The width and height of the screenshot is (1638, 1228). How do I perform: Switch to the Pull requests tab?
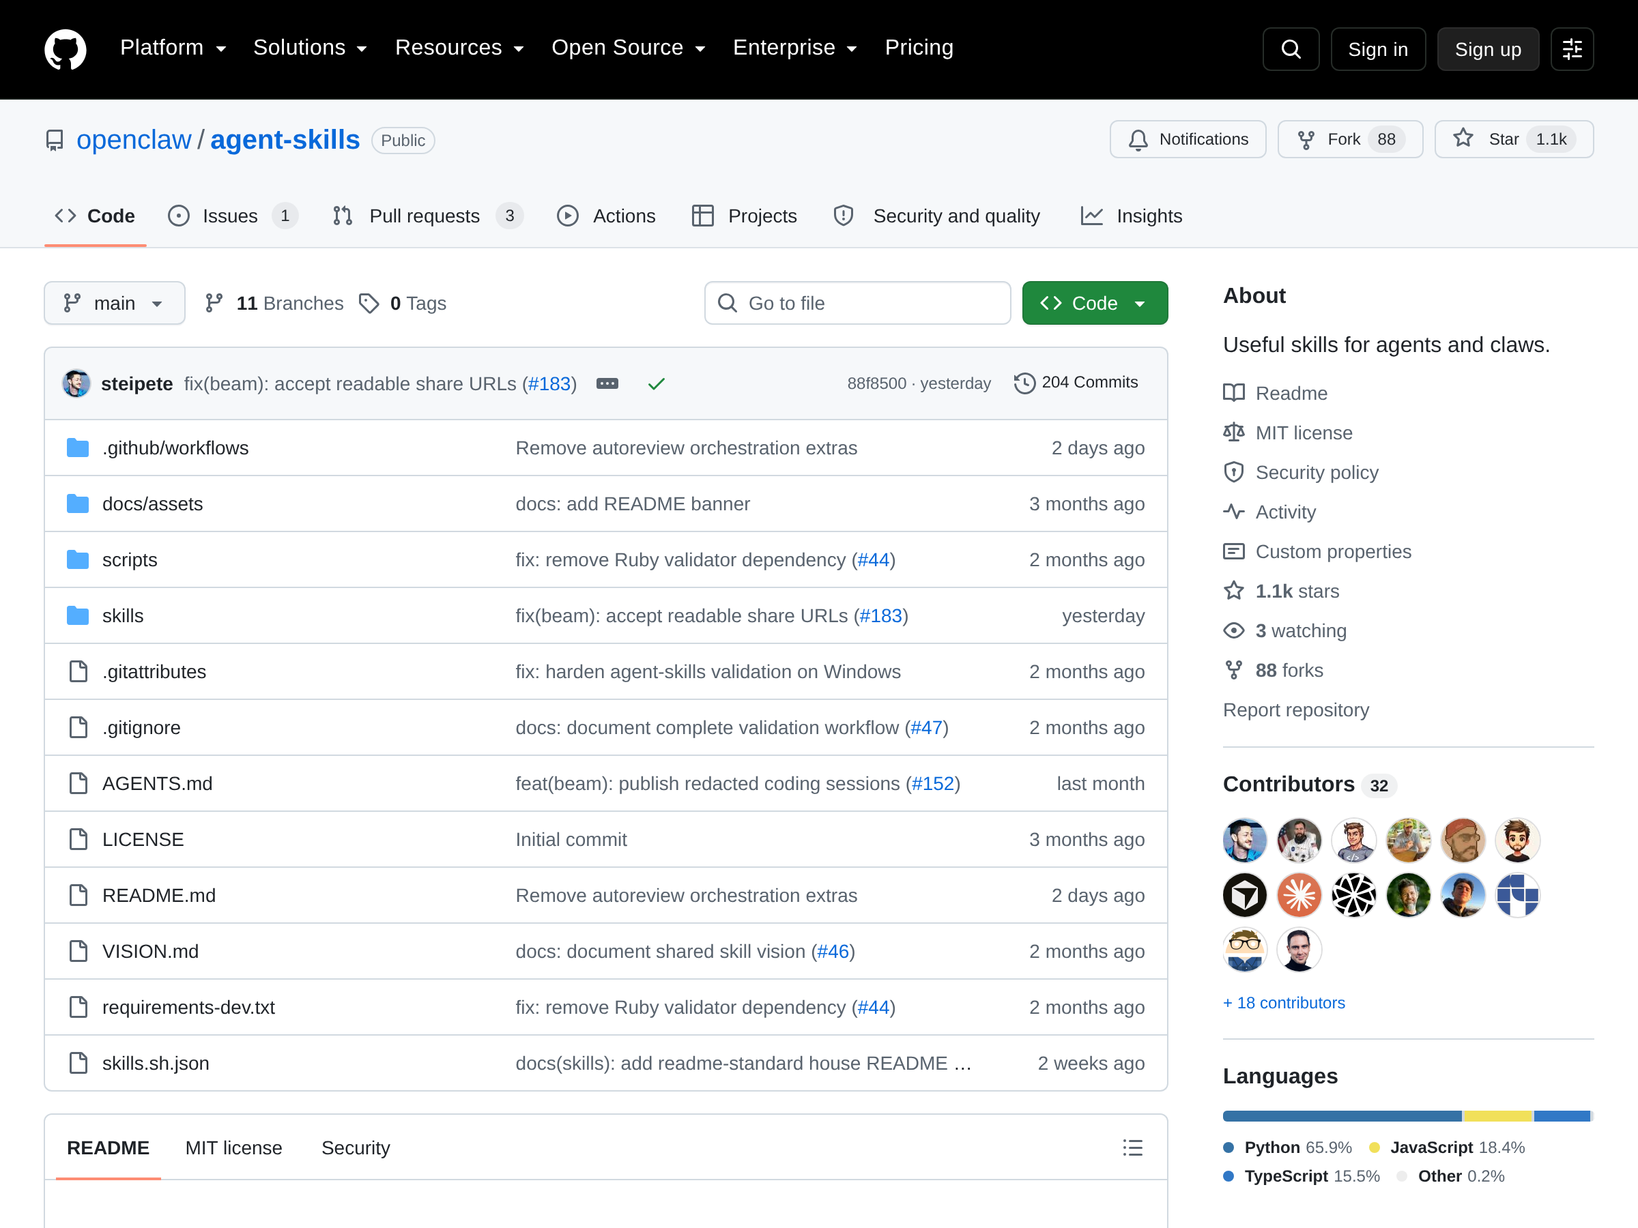pos(427,216)
